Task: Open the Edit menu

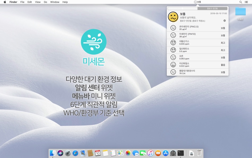Action: tap(29, 2)
